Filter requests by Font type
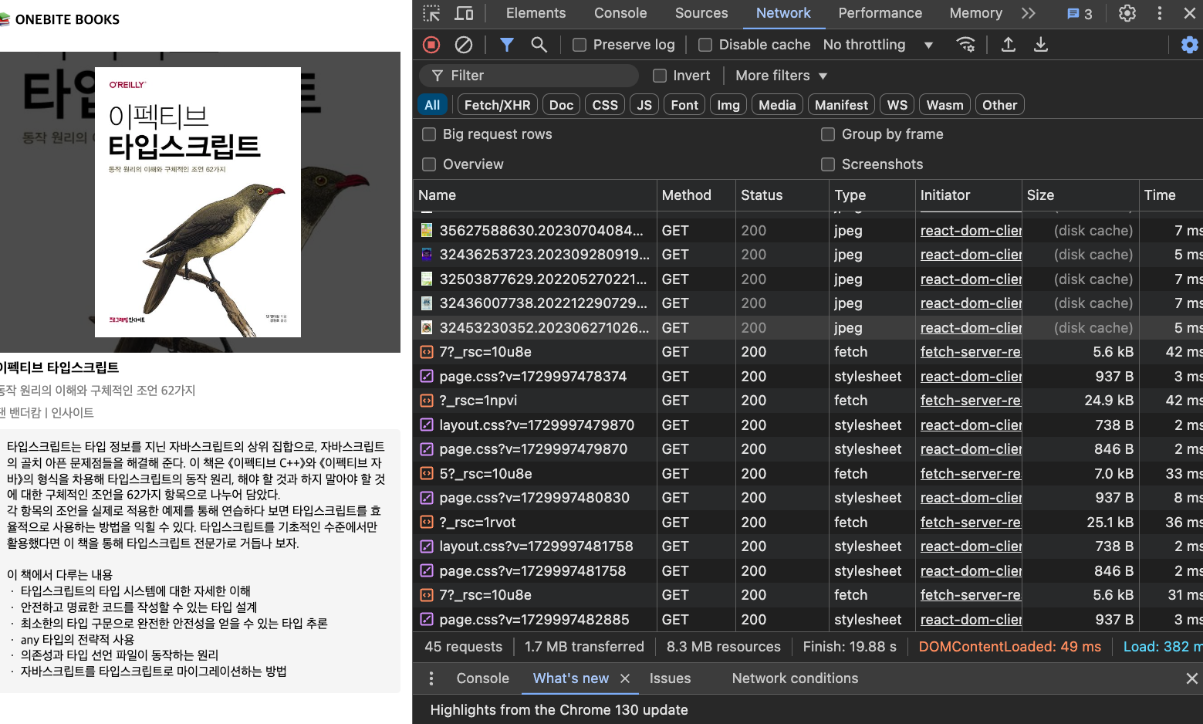Viewport: 1203px width, 724px height. [x=684, y=105]
